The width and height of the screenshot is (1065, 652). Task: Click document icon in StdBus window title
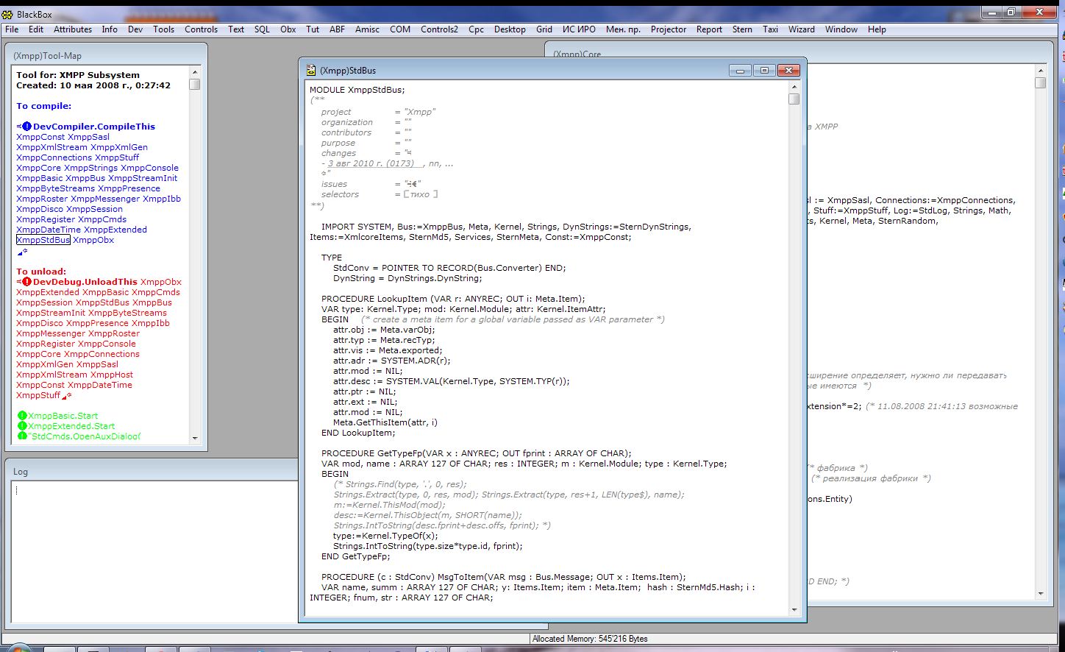(311, 71)
